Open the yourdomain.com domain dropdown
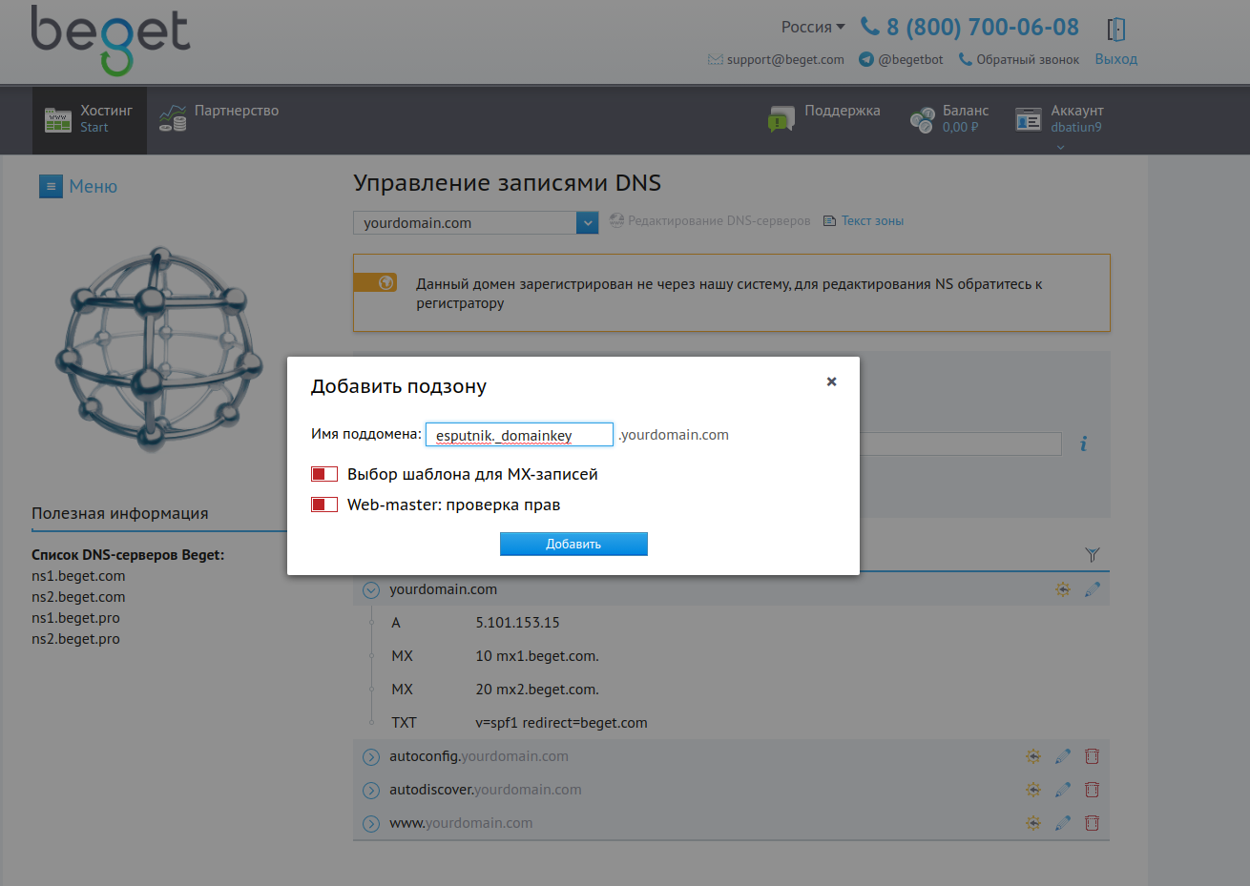 (x=587, y=222)
